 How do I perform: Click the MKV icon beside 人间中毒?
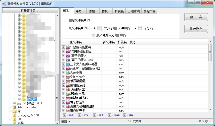tap(68, 73)
